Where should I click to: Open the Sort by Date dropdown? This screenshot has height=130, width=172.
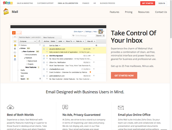pyautogui.click(x=55, y=46)
